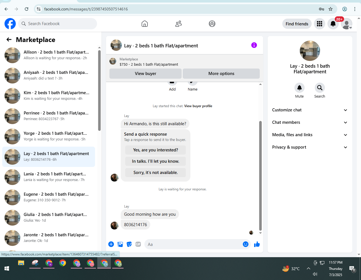361x280 pixels.
Task: Click the conversation list scrollbar
Action: [x=99, y=90]
